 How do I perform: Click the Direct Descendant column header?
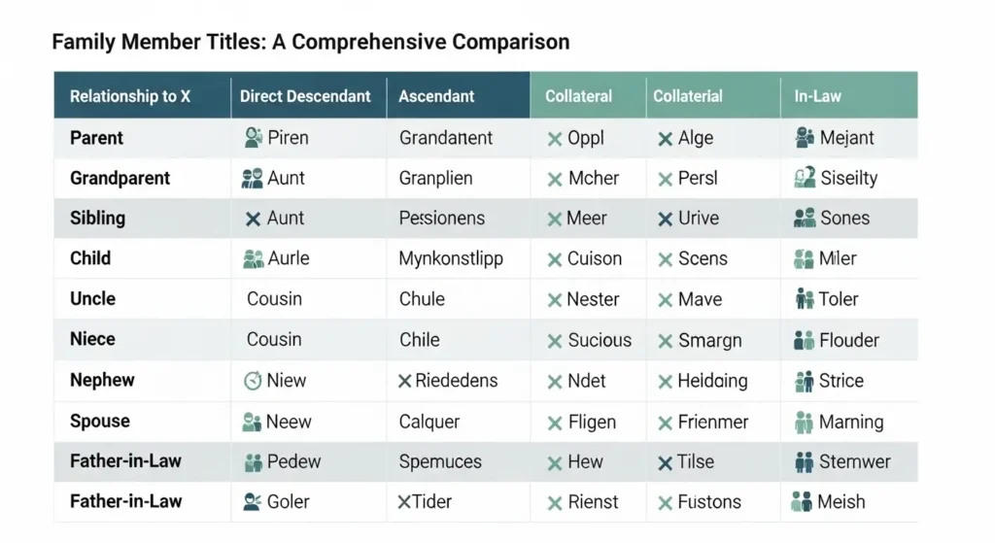305,96
